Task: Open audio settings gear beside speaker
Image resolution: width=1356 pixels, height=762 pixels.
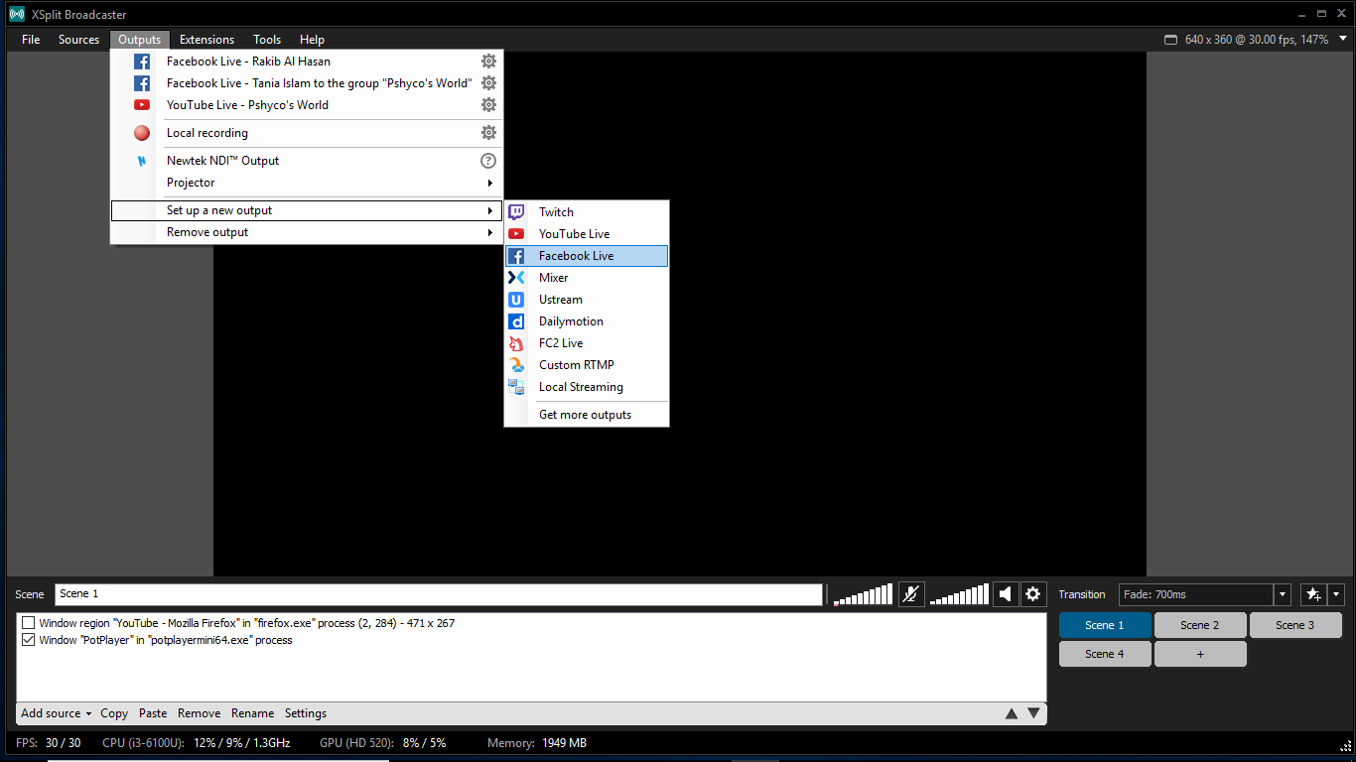Action: tap(1033, 594)
